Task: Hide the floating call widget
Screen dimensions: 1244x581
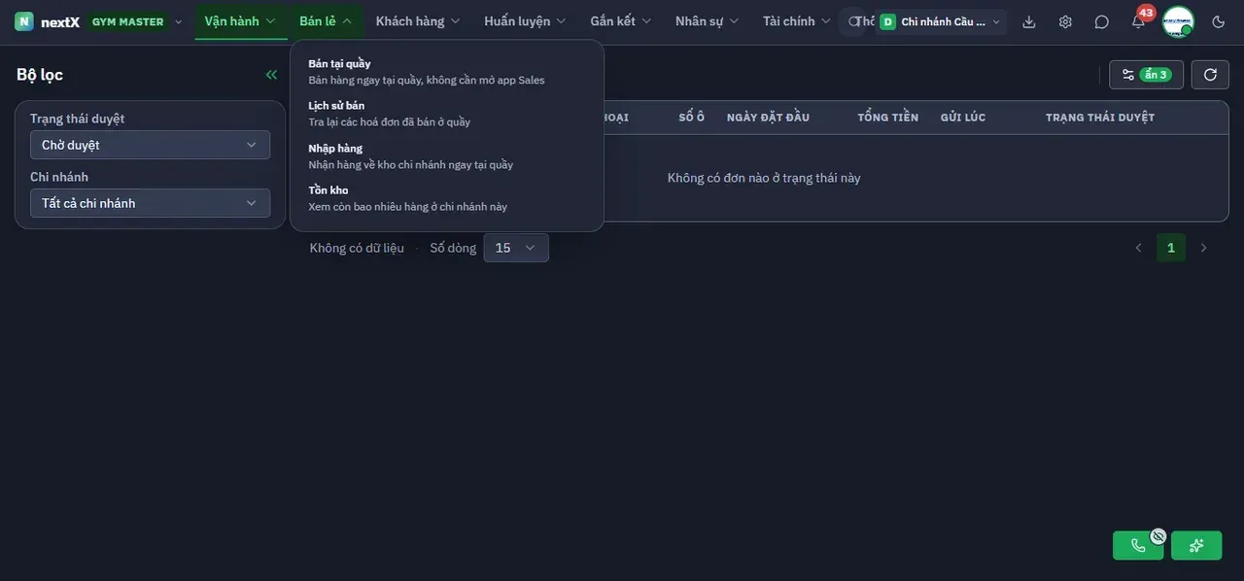Action: [x=1158, y=535]
